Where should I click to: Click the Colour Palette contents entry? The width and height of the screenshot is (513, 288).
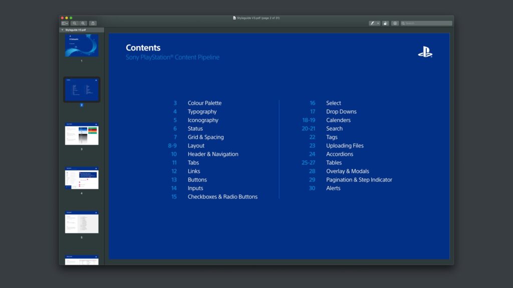204,103
